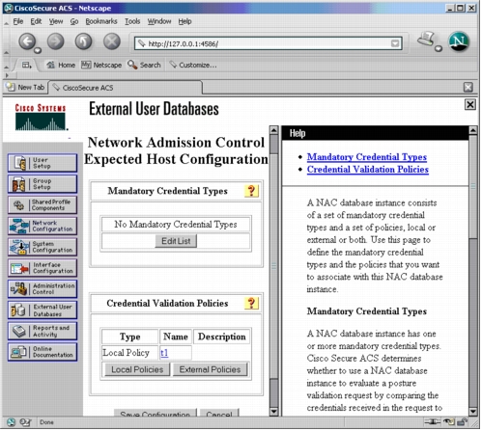Click the Search toolbar button
482x431 pixels.
click(144, 66)
